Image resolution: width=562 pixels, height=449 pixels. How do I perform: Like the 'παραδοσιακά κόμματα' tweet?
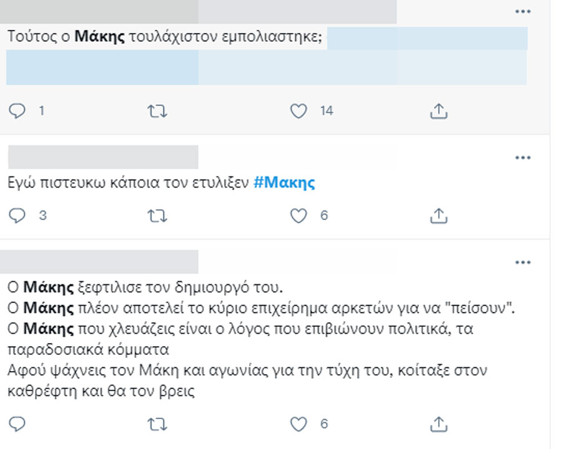point(298,424)
